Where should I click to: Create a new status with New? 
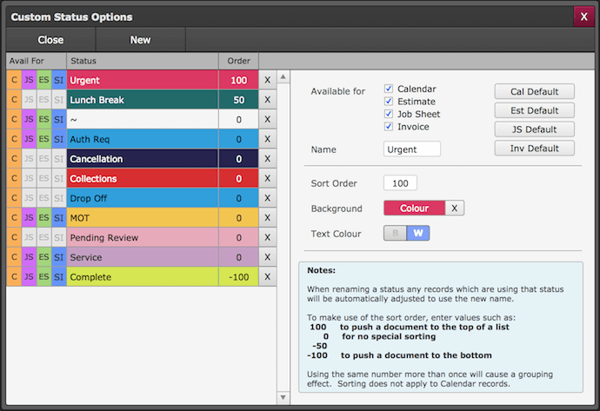(140, 40)
